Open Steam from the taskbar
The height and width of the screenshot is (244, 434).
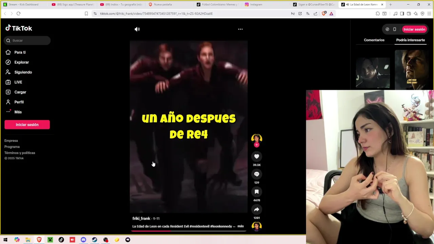pos(95,240)
